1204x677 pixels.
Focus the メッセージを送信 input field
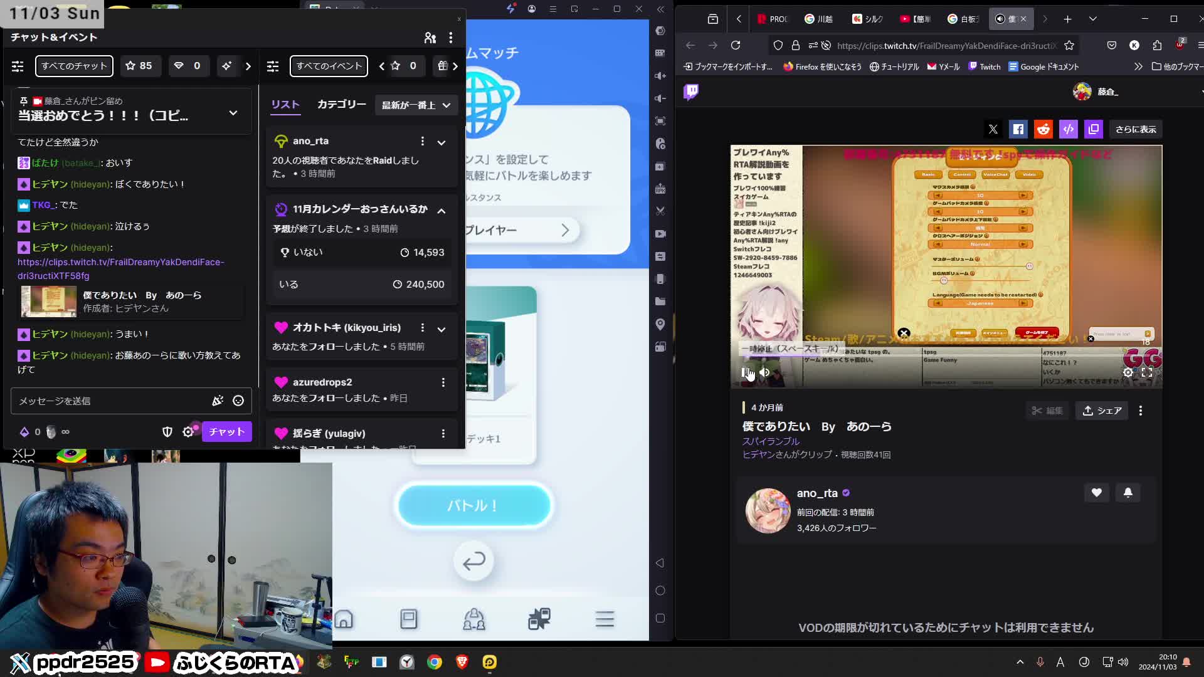pos(110,401)
